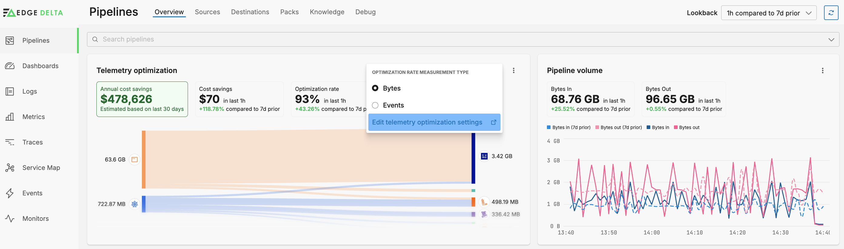Open Pipelines icon in sidebar
Viewport: 844px width, 249px height.
tap(10, 41)
